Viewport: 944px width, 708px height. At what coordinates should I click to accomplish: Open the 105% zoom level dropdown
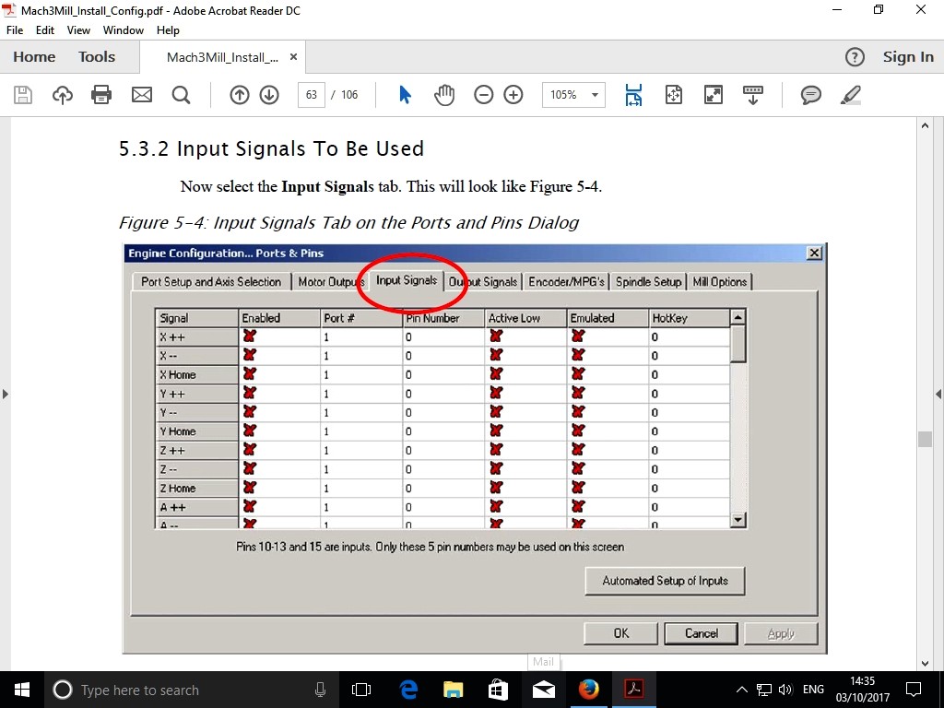[x=595, y=95]
